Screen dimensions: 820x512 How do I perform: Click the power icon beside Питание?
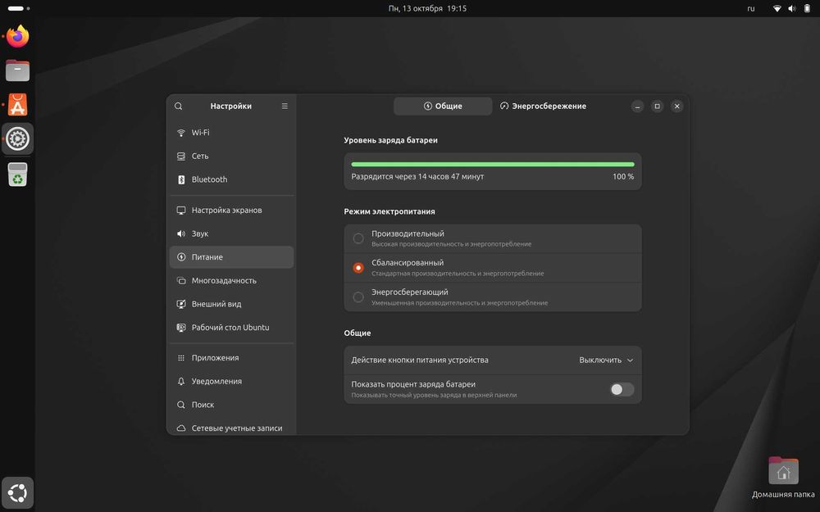(181, 257)
